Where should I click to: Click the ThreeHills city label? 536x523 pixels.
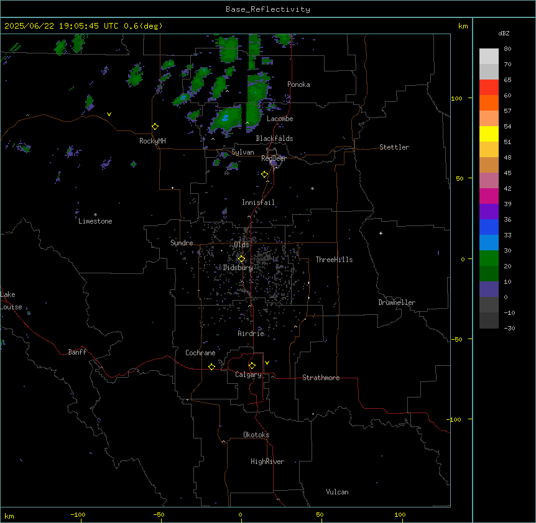click(x=334, y=260)
